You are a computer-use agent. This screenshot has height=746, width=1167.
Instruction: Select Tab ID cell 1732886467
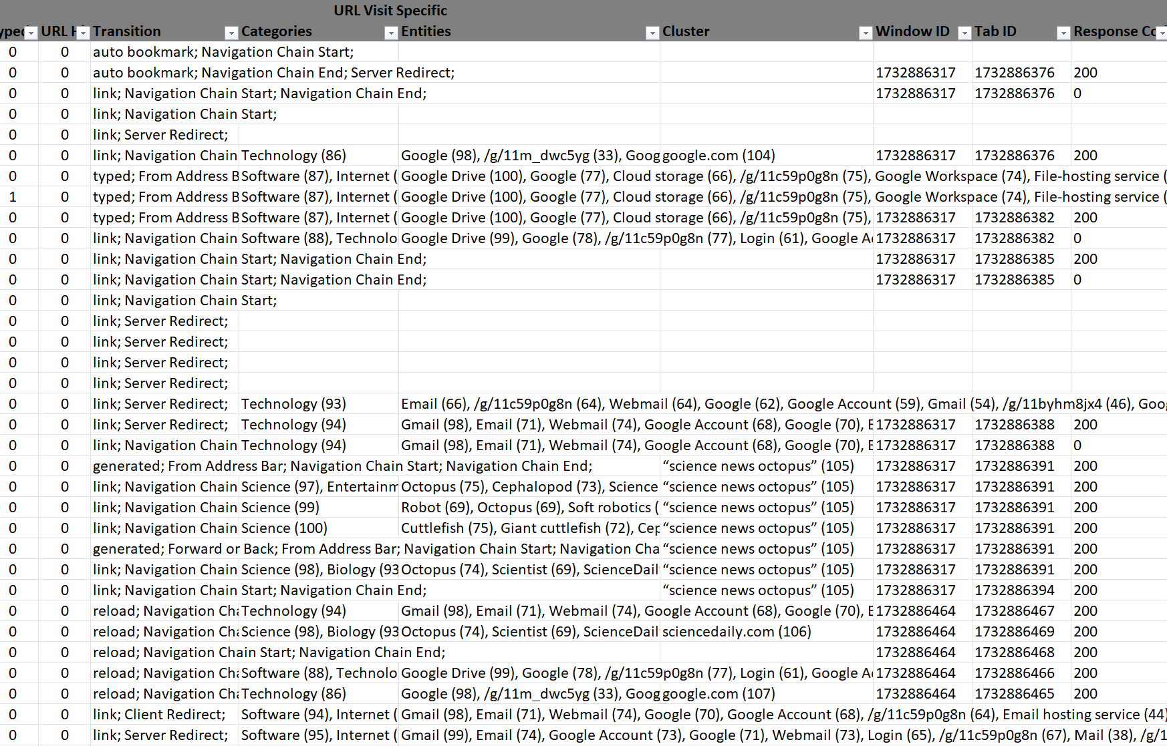click(1021, 611)
